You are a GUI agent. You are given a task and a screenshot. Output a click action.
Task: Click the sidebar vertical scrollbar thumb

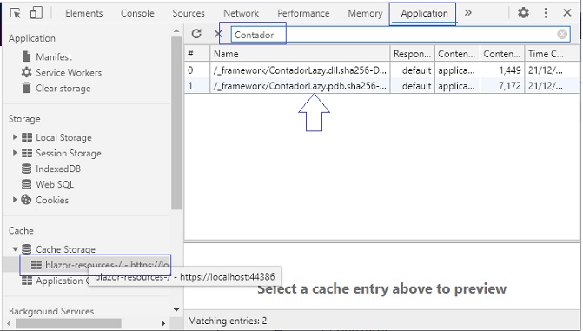click(x=176, y=123)
